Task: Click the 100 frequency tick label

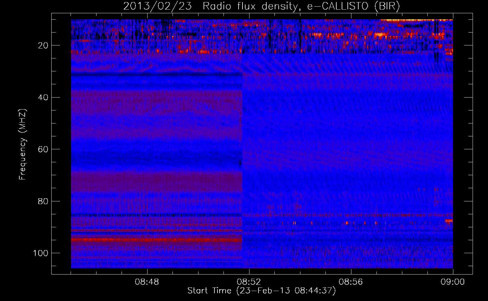Action: 41,253
